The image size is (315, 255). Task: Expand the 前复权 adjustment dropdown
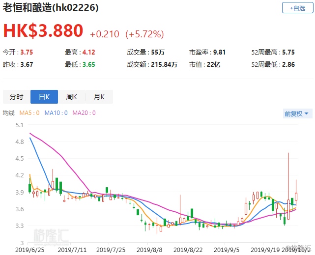click(x=297, y=113)
